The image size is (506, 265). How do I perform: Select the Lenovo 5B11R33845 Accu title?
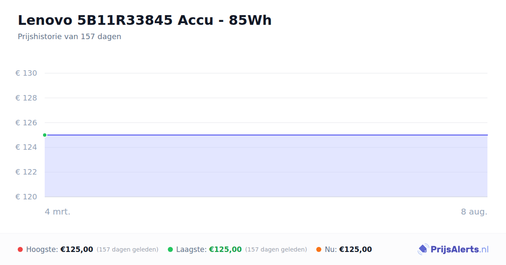click(145, 20)
